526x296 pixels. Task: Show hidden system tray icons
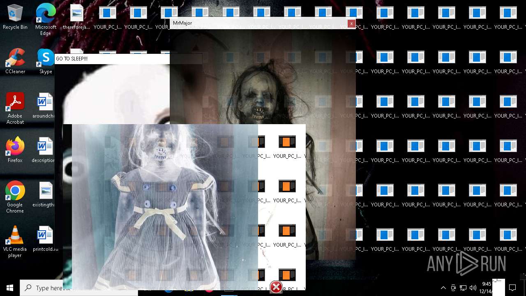(443, 288)
